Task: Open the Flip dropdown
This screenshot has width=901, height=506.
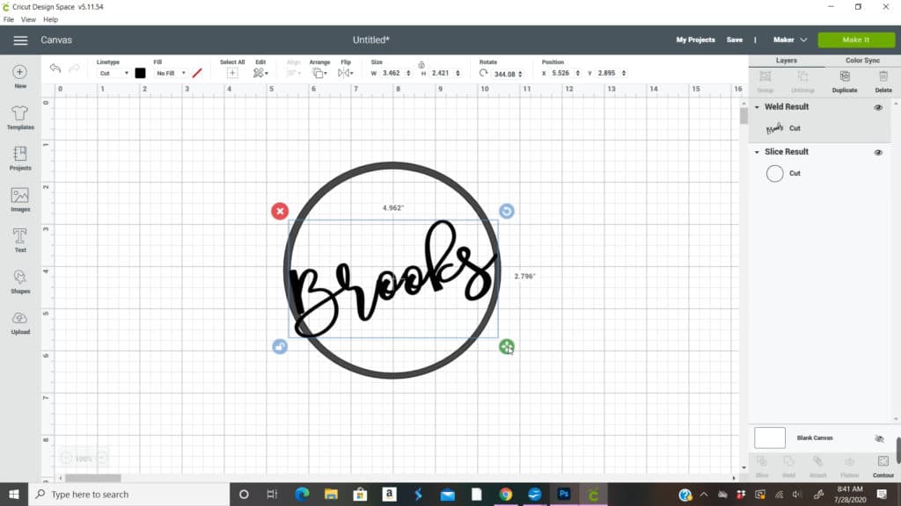Action: [x=345, y=73]
